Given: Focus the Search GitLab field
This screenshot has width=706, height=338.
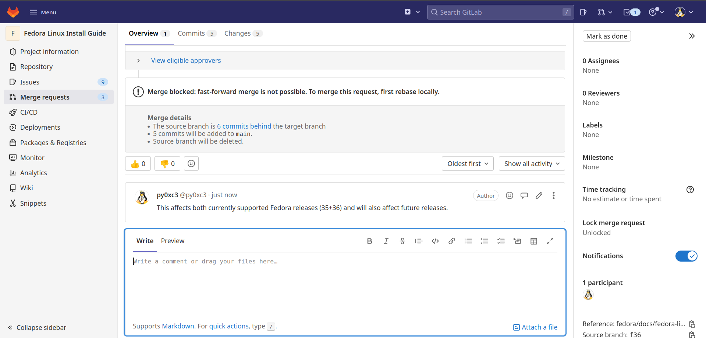Looking at the screenshot, I should [x=500, y=12].
